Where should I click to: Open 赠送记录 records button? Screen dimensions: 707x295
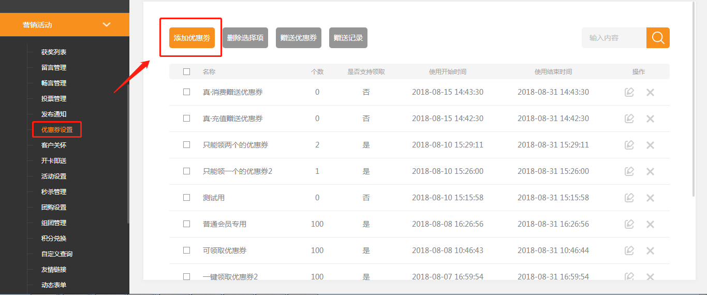point(348,38)
